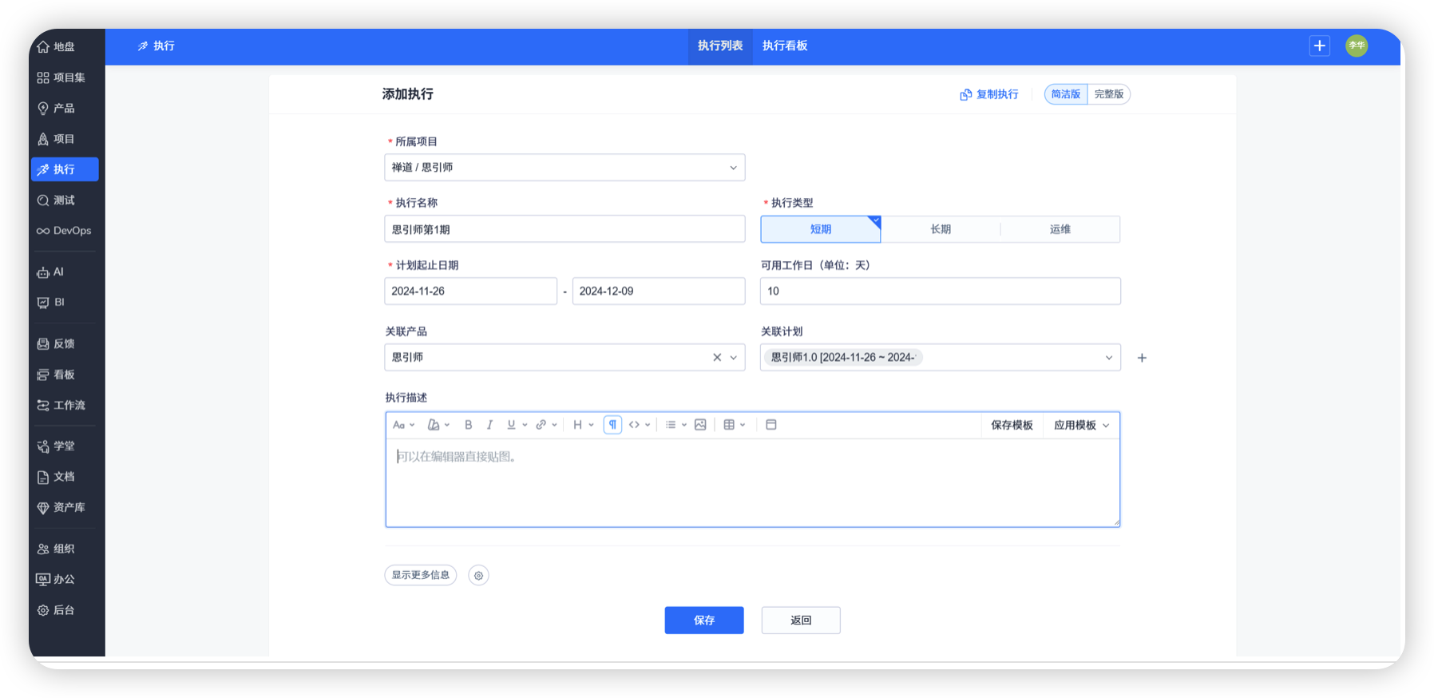1434x698 pixels.
Task: Open the green user avatar menu
Action: pyautogui.click(x=1356, y=46)
